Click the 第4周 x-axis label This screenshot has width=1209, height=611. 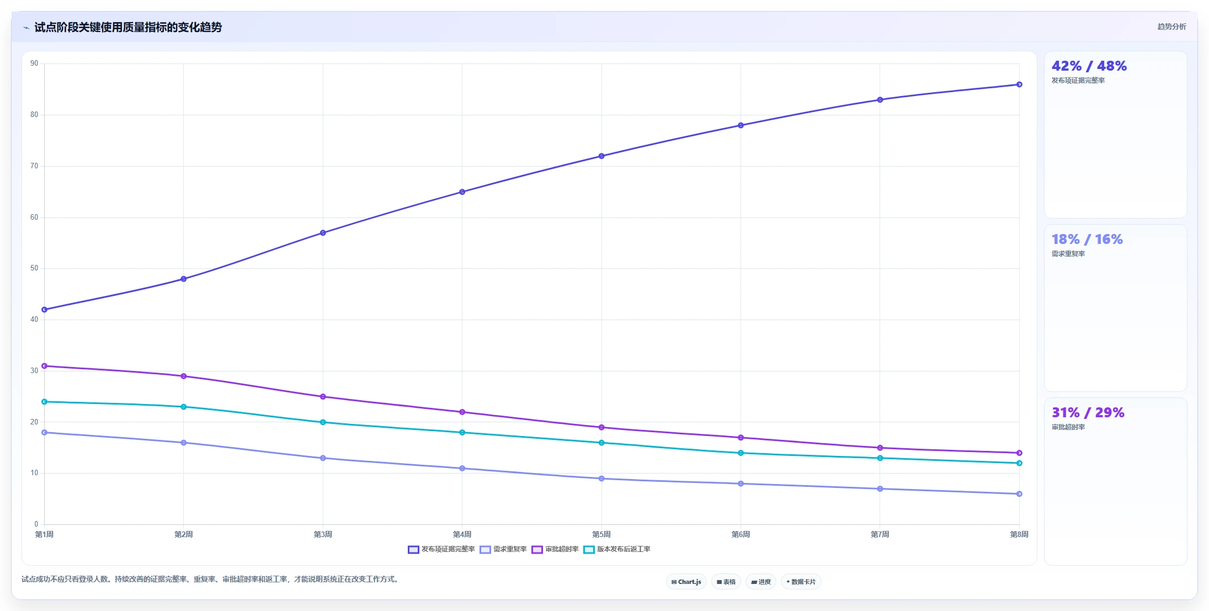462,534
